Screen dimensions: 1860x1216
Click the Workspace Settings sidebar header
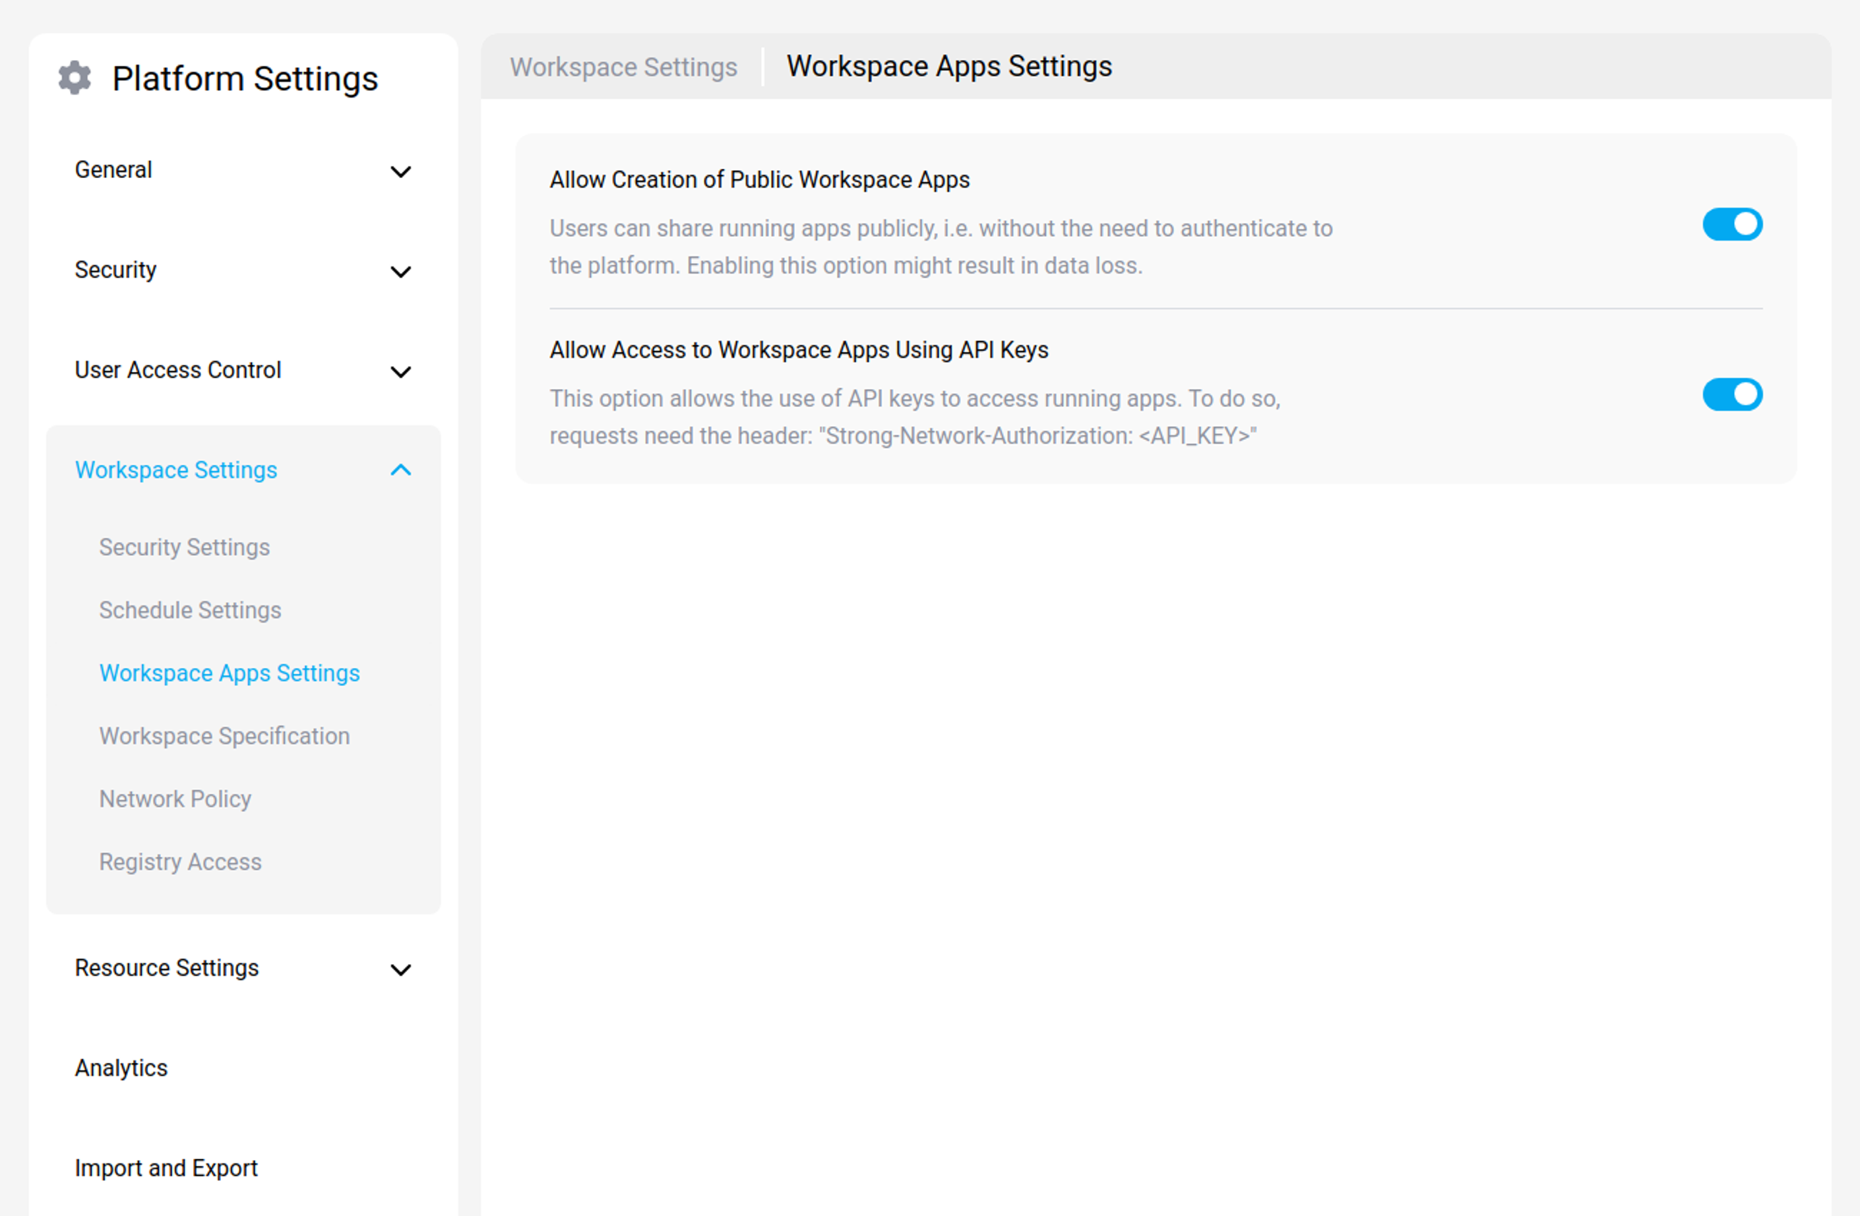coord(176,470)
